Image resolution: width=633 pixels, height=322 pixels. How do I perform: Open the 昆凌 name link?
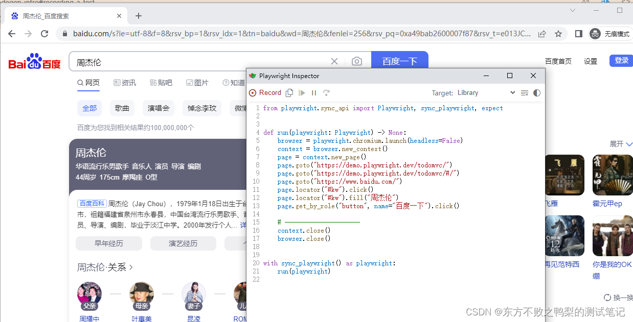coord(194,318)
